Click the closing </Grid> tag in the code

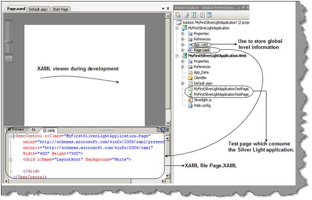[31, 171]
